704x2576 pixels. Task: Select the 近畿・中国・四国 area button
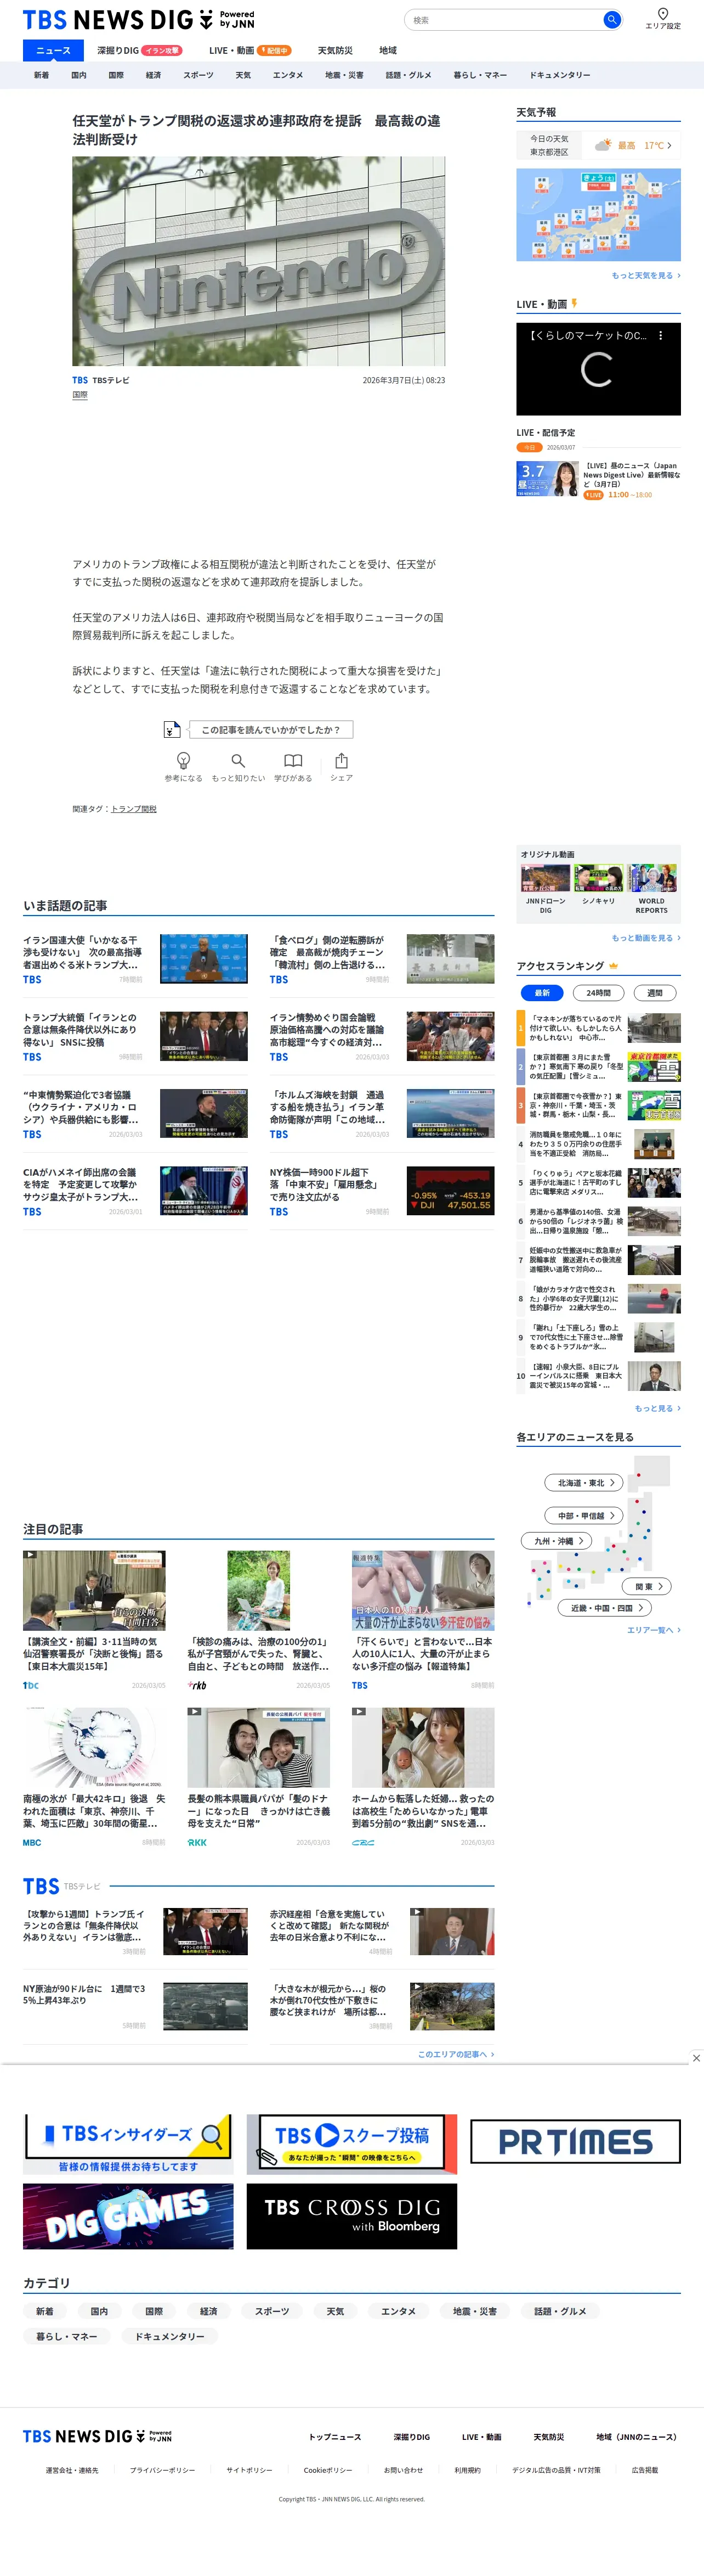click(605, 1608)
